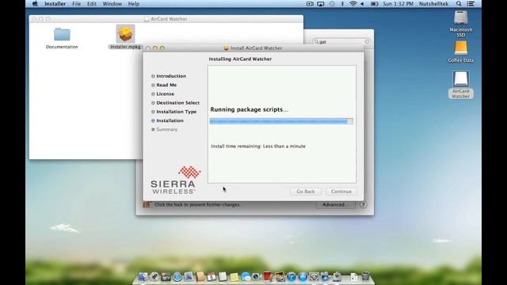Click the greyed Summary step

[167, 130]
